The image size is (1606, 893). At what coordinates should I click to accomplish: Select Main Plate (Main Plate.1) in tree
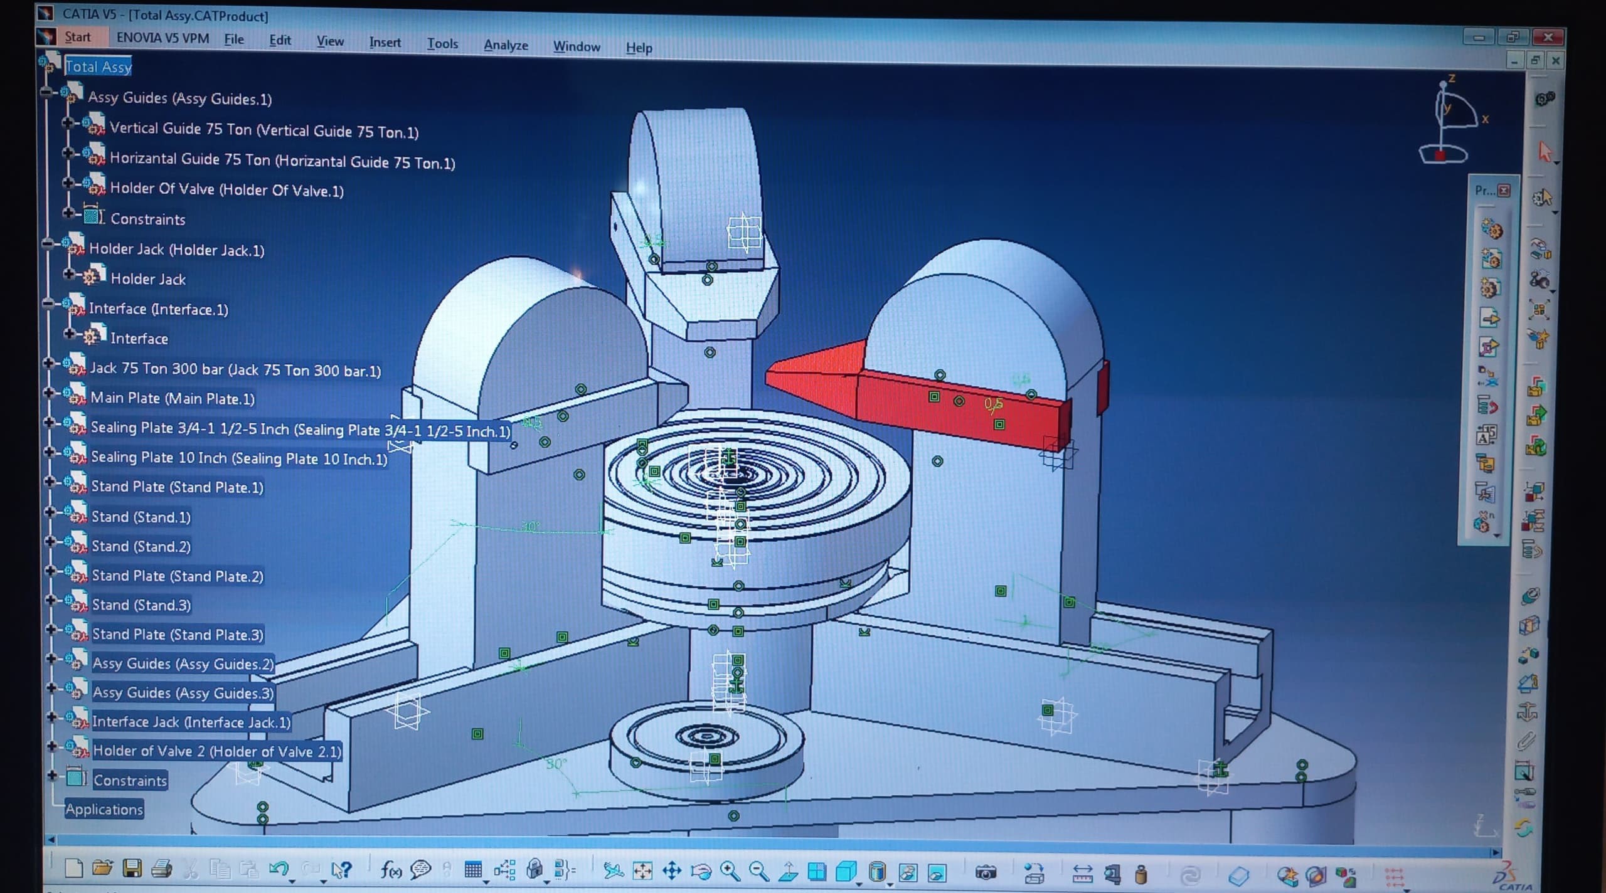173,399
